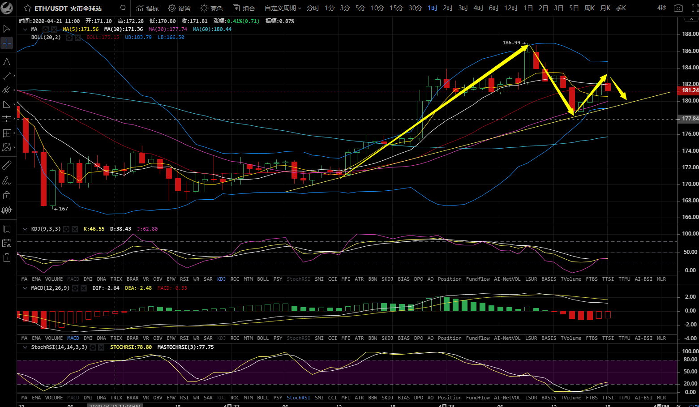This screenshot has width=699, height=407.
Task: Remove the BOLL indicator with its X
Action: [78, 38]
